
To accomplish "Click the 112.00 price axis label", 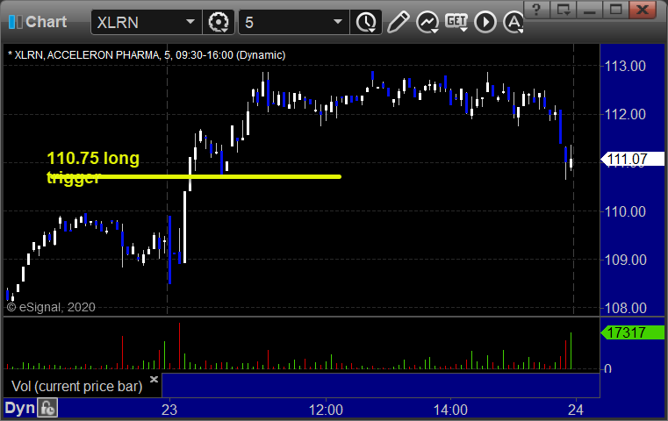I will coord(625,114).
